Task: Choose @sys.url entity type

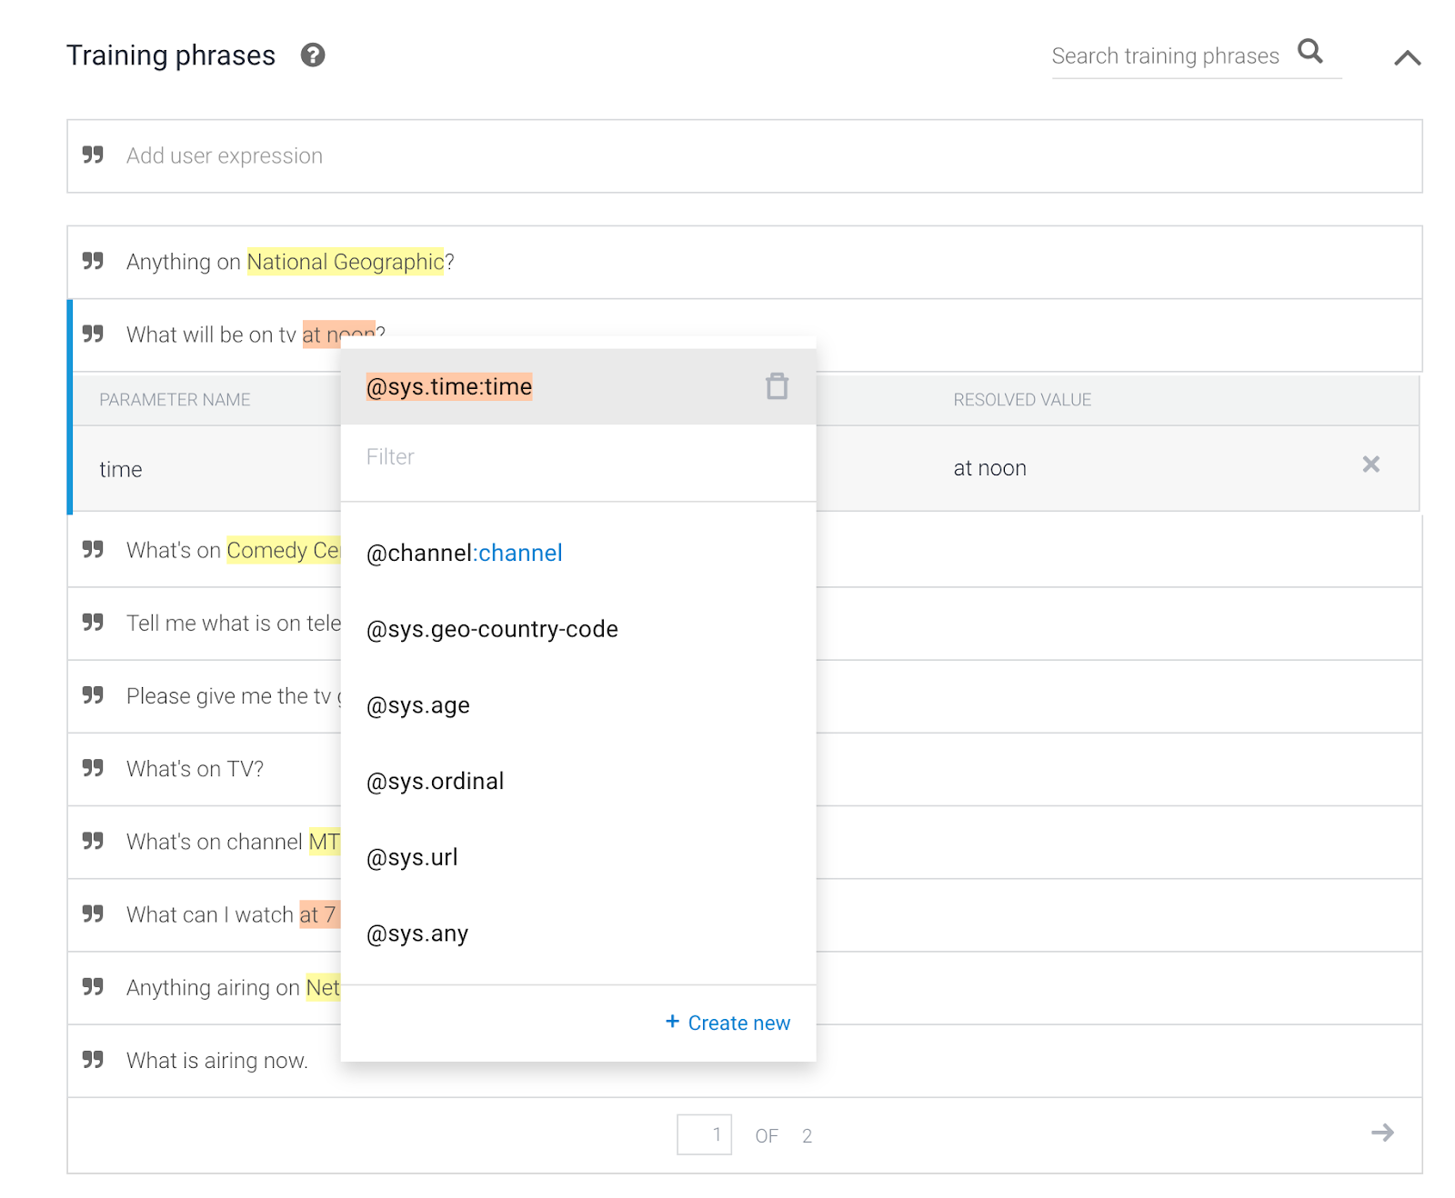Action: (411, 857)
